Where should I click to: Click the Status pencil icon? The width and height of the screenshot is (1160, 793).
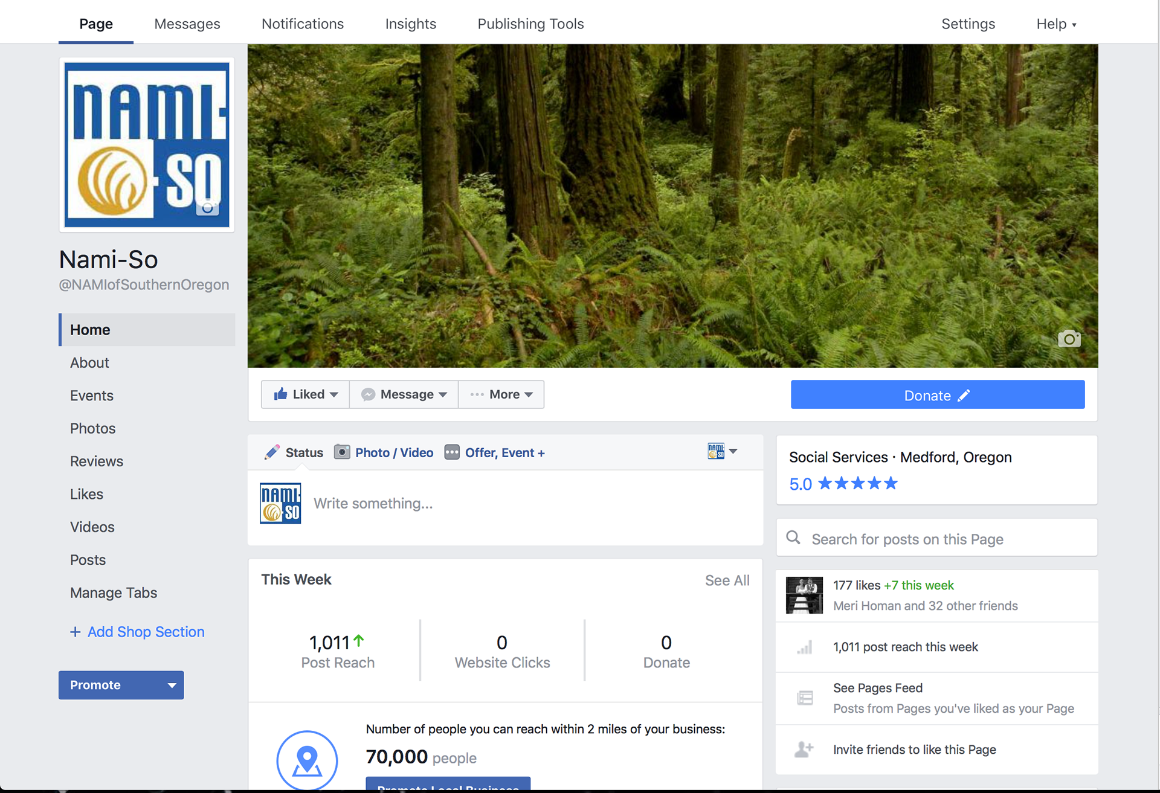tap(272, 452)
